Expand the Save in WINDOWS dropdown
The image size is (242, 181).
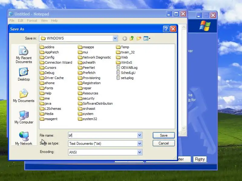tap(115, 38)
